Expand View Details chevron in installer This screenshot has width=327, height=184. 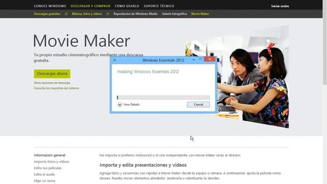[x=120, y=104]
